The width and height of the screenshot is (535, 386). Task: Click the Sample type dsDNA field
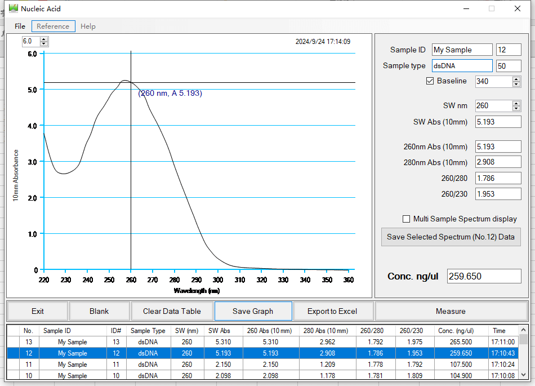[x=462, y=66]
